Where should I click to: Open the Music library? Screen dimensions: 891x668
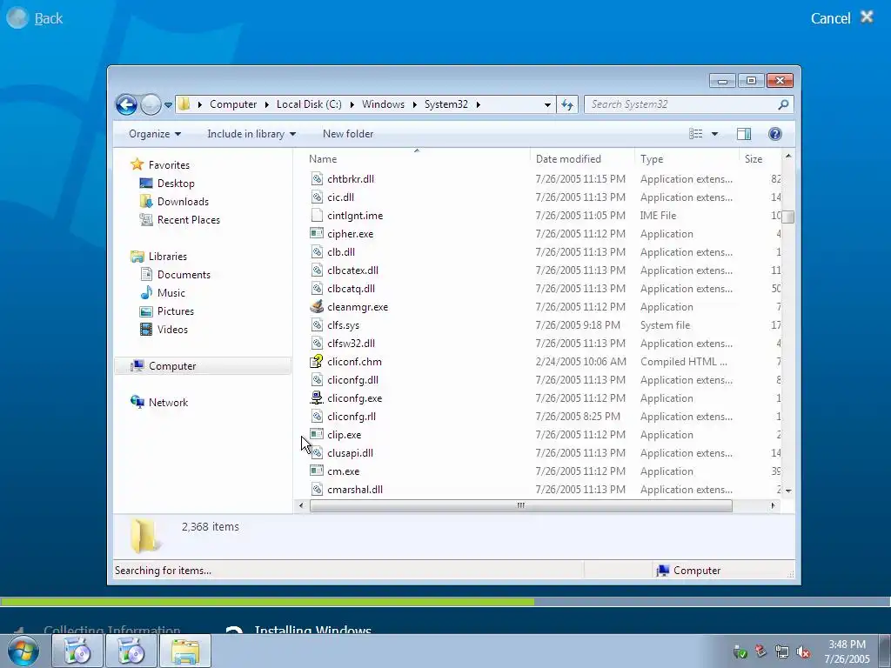[x=171, y=293]
